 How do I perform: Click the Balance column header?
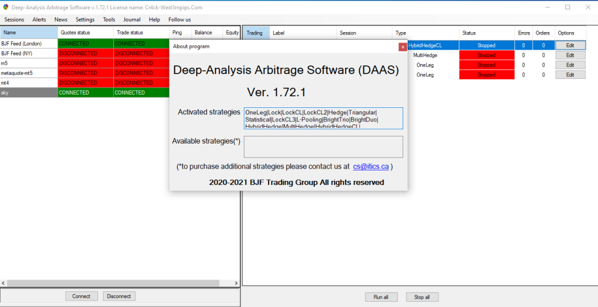point(207,33)
